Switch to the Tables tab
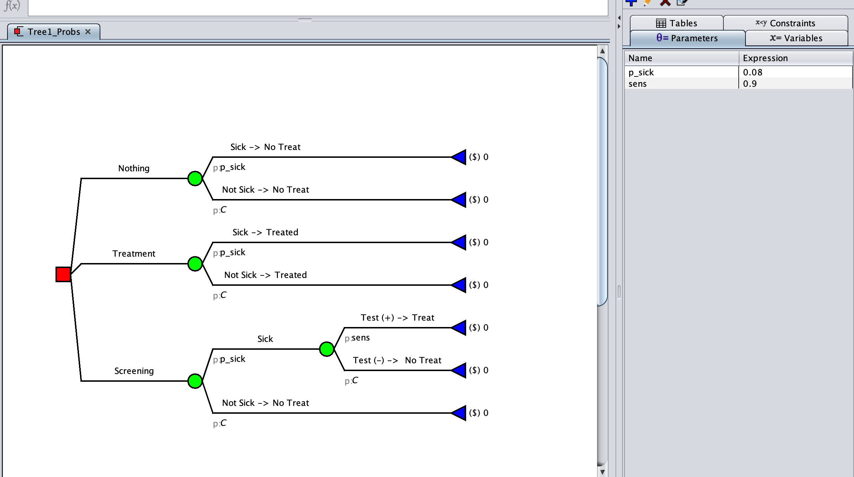The width and height of the screenshot is (854, 477). [676, 23]
